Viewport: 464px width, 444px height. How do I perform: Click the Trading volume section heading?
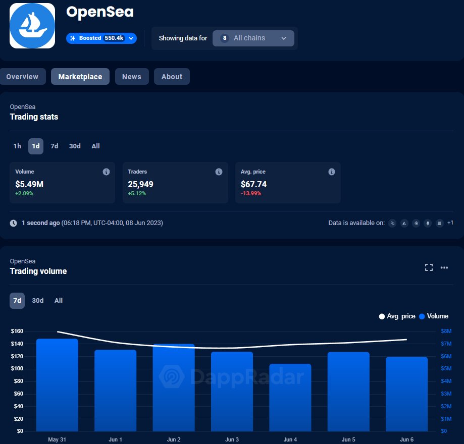tap(38, 271)
